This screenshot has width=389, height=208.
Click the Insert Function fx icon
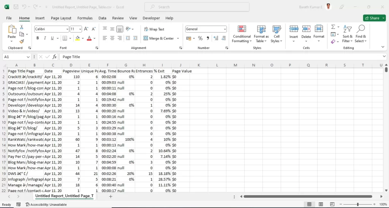[x=55, y=57]
